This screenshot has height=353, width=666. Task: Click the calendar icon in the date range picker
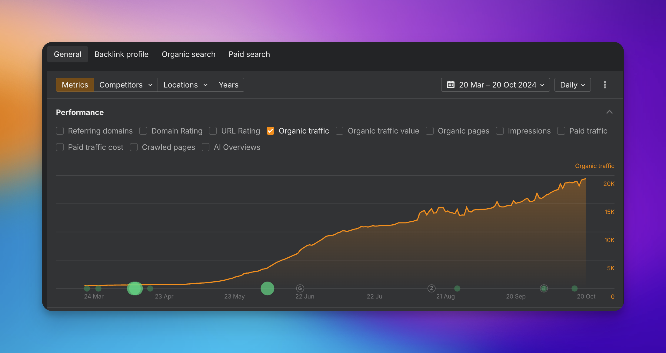451,85
